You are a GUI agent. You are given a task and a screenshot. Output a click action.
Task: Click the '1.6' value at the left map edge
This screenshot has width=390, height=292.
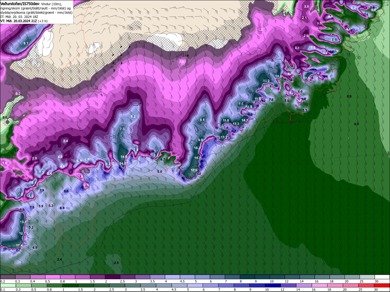coord(5,163)
